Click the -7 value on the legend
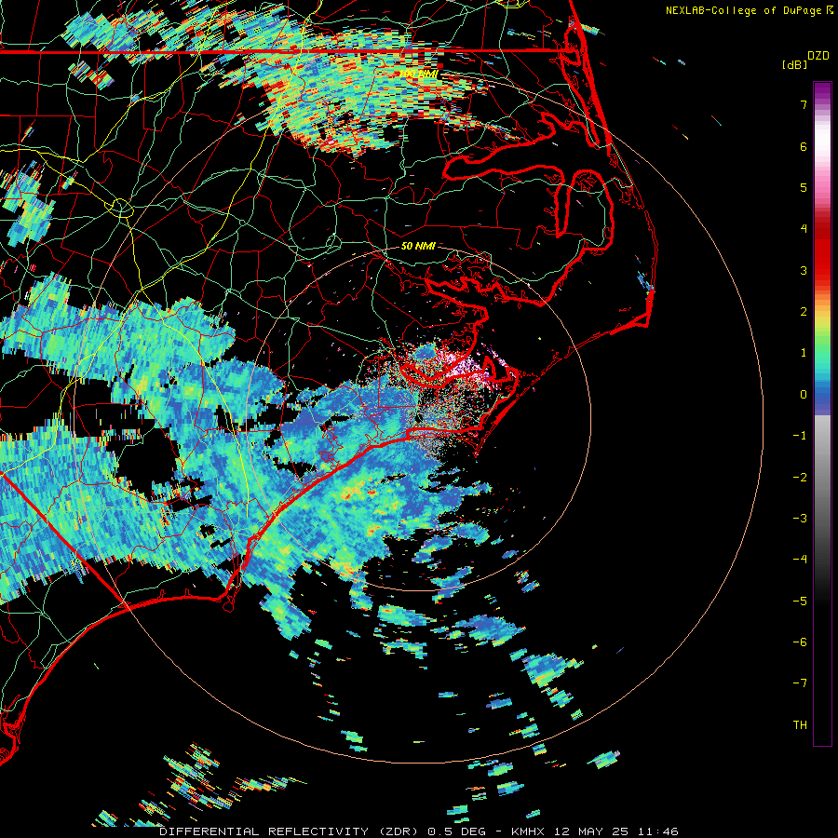This screenshot has width=838, height=838. tap(800, 683)
